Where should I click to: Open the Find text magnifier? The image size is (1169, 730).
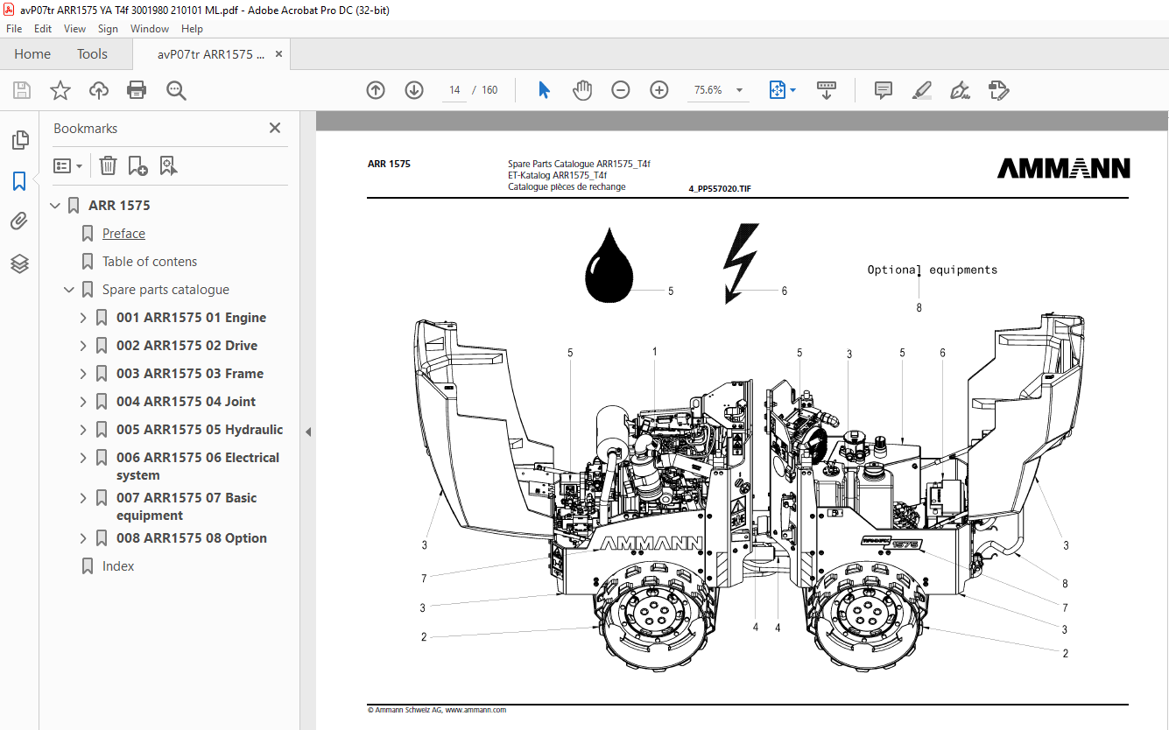pyautogui.click(x=176, y=90)
